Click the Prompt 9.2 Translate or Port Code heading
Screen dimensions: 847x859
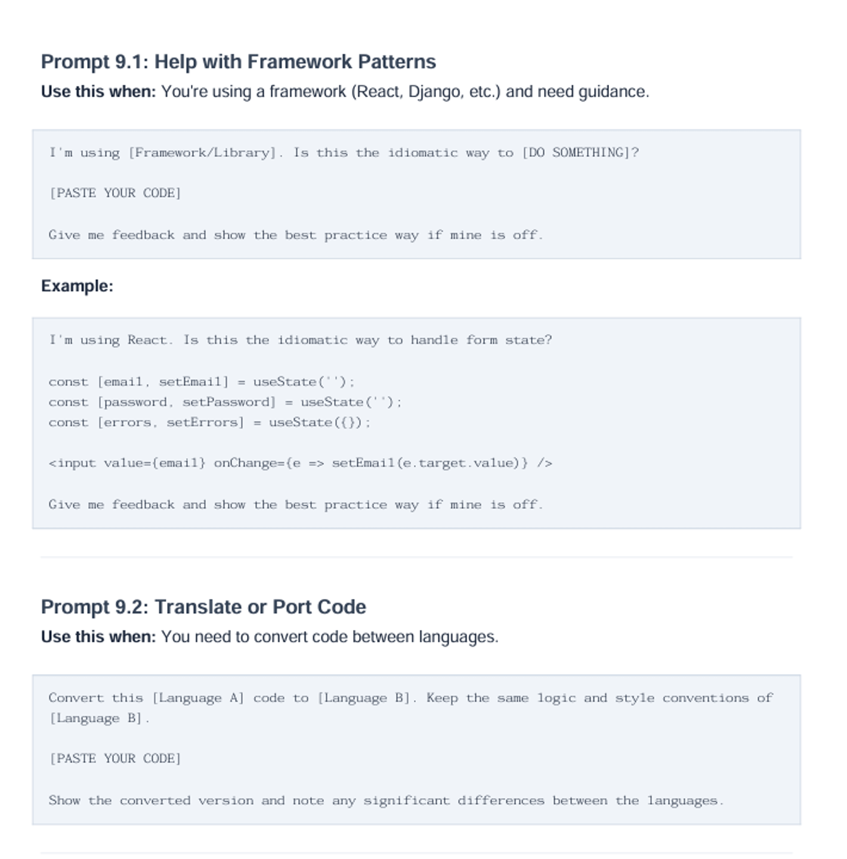click(x=203, y=607)
